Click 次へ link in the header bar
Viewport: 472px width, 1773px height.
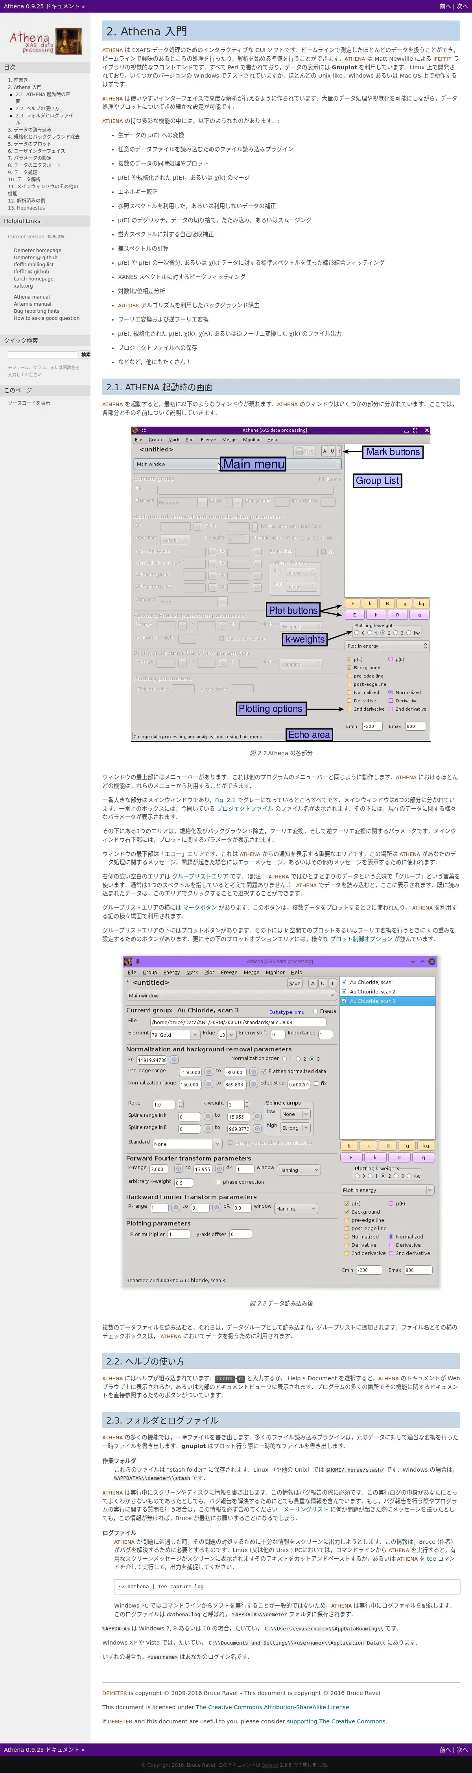click(x=463, y=6)
